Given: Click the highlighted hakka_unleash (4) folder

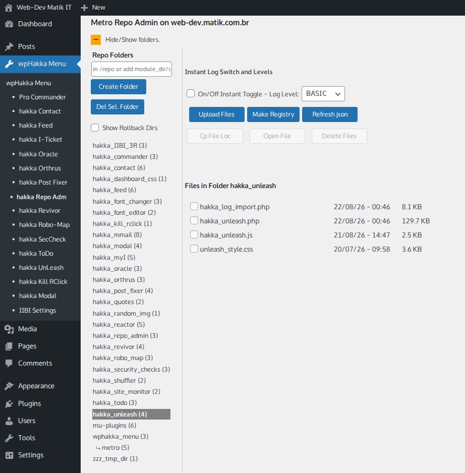Looking at the screenshot, I should pyautogui.click(x=131, y=414).
